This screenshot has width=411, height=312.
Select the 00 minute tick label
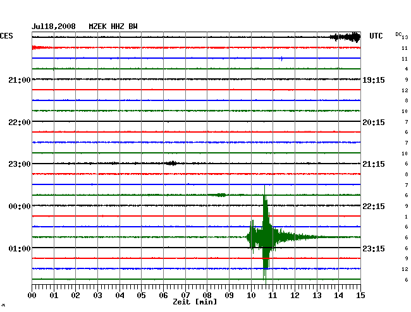tap(32, 295)
